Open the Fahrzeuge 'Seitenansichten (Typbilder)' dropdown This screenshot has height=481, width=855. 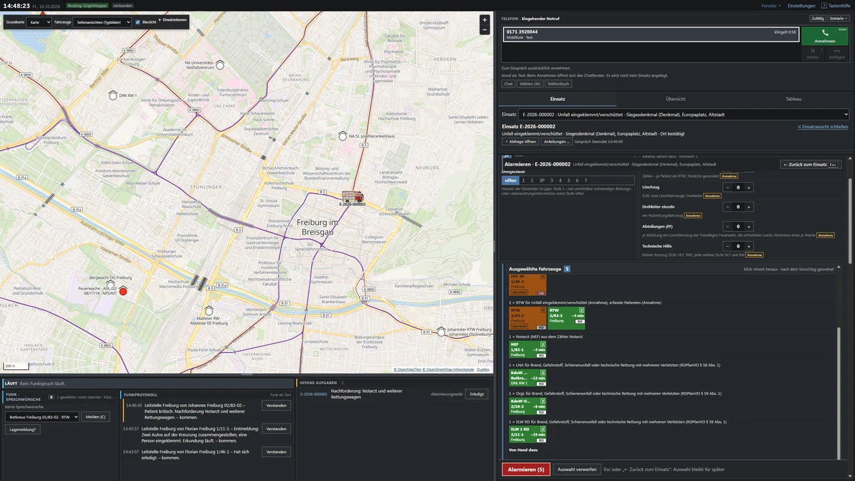click(102, 22)
